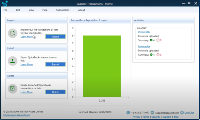Click red error icon in first Invoice.xlsx summary
This screenshot has height=120, width=200.
coord(158,40)
